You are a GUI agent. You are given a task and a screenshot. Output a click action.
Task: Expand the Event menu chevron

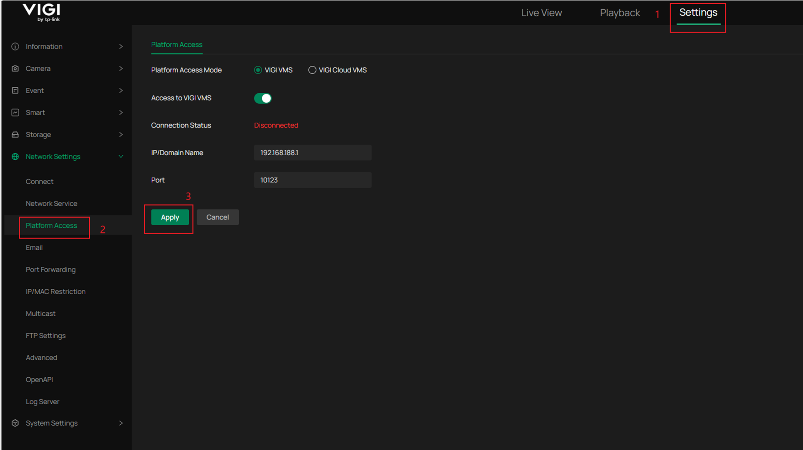coord(121,90)
